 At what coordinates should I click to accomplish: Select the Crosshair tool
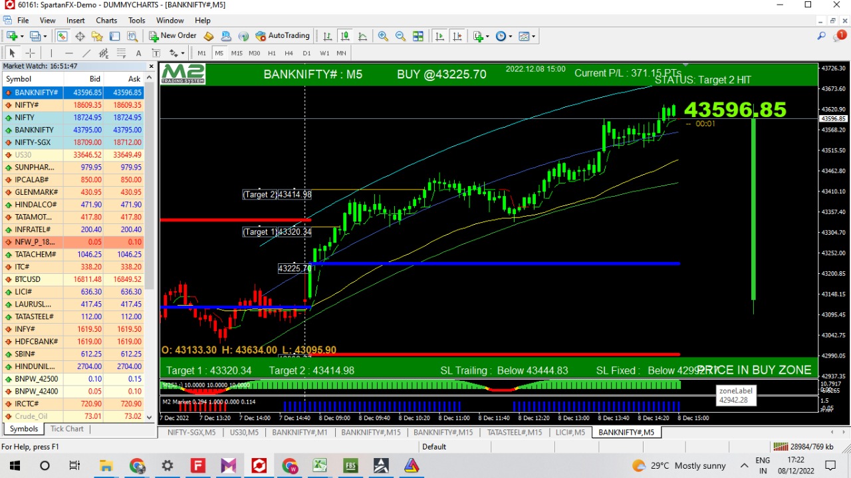pyautogui.click(x=30, y=53)
